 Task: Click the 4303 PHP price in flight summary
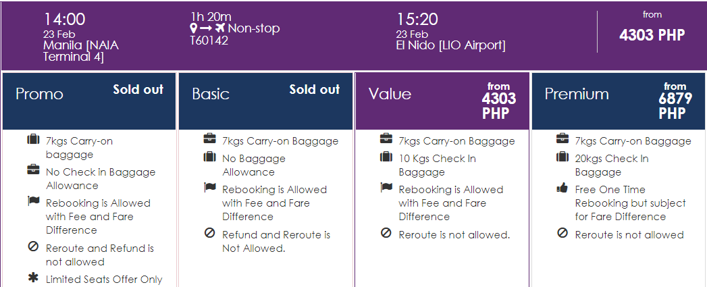(x=652, y=34)
